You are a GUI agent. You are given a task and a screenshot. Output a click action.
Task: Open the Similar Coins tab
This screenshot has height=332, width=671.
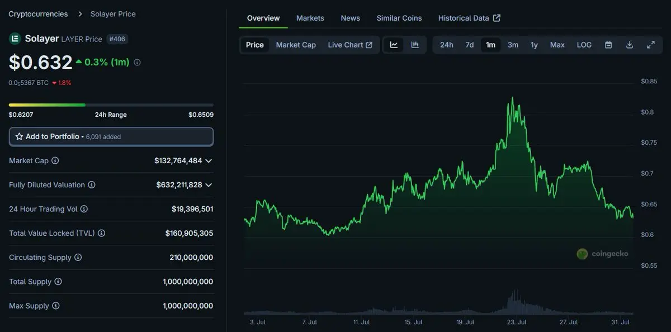399,18
